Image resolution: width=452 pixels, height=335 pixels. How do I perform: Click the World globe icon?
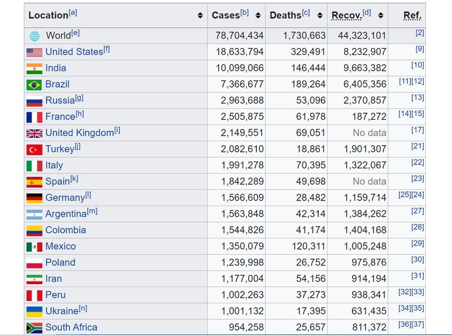(34, 36)
